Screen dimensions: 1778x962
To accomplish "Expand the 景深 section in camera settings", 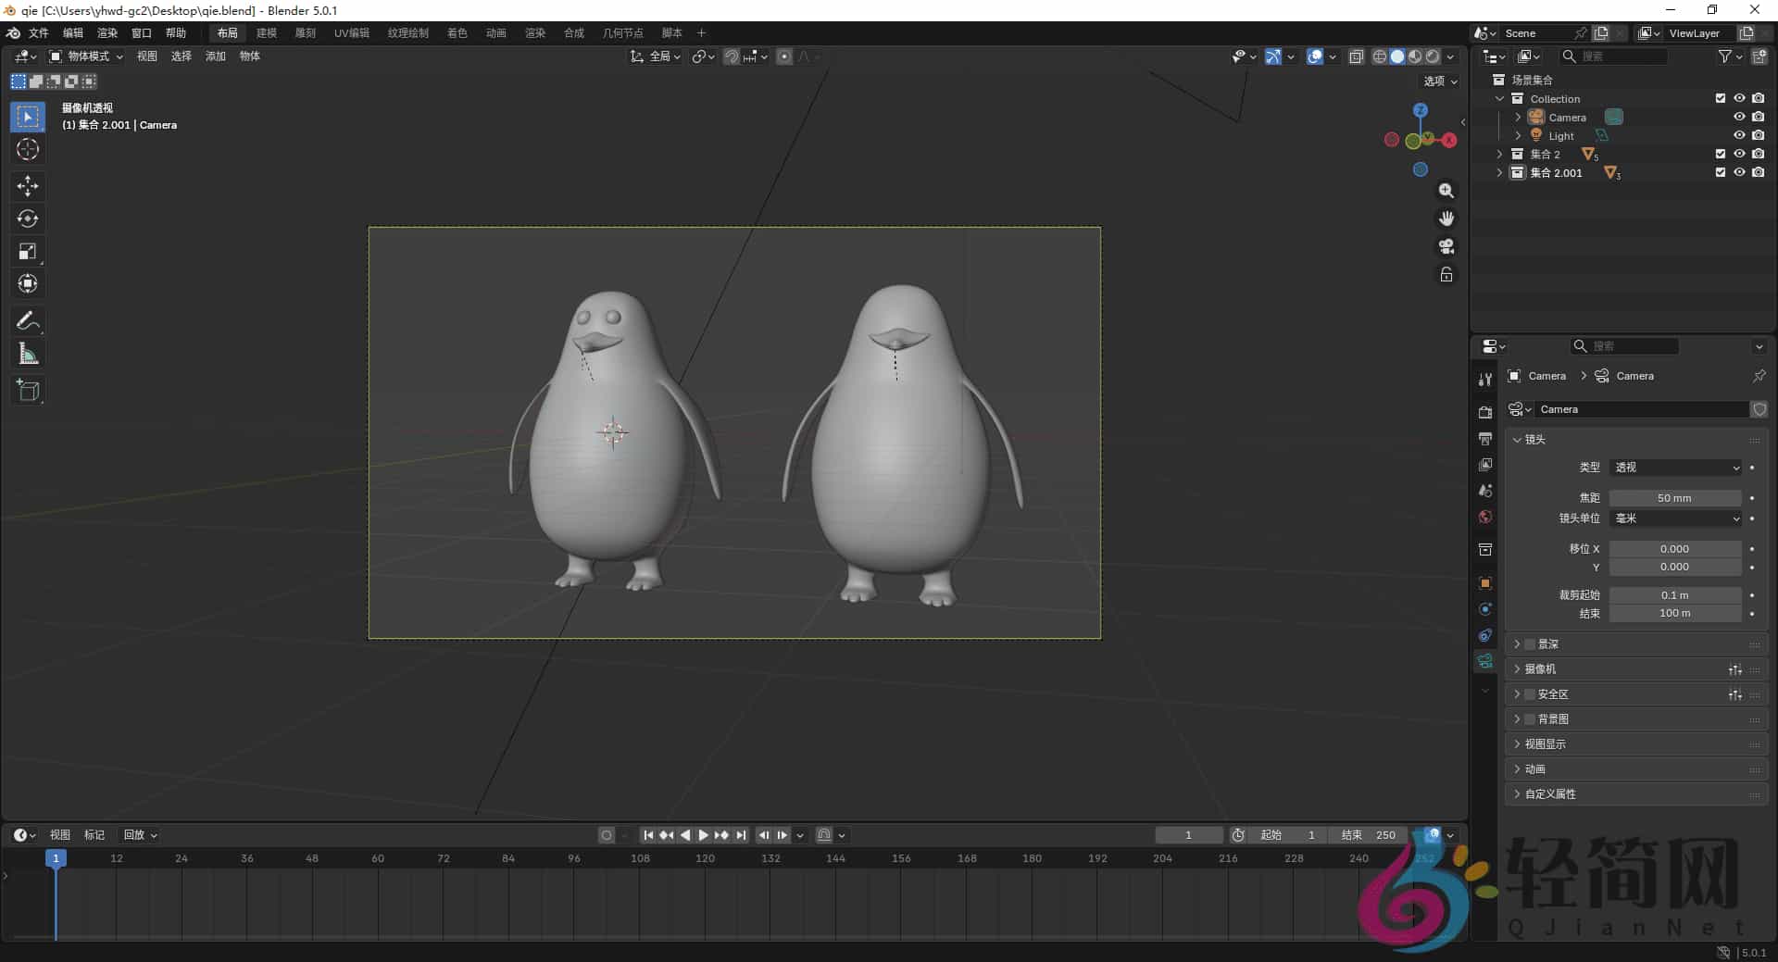I will coord(1540,643).
